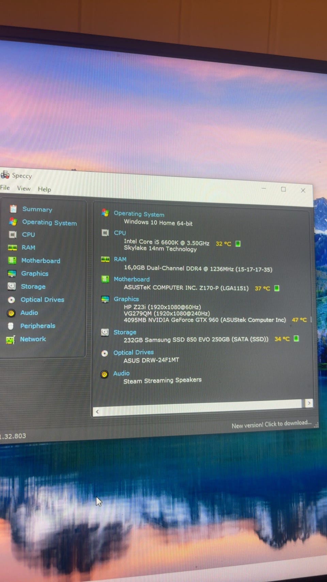The height and width of the screenshot is (582, 327).
Task: Click 'ASUS DRW-24F1MT' text
Action: click(x=151, y=360)
